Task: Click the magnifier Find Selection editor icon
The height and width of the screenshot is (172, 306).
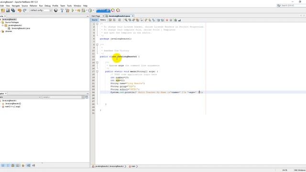Action: tap(126, 20)
